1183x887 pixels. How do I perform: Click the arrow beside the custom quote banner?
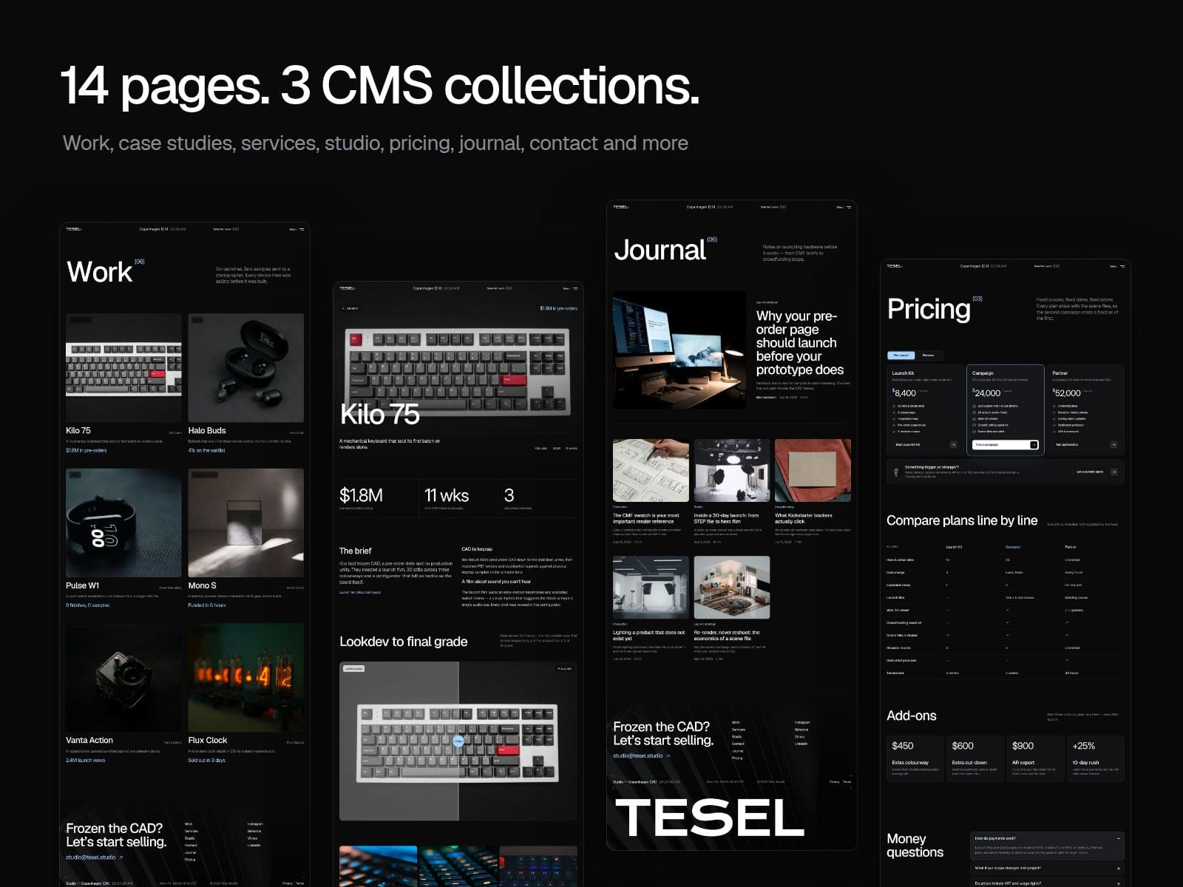[1114, 472]
